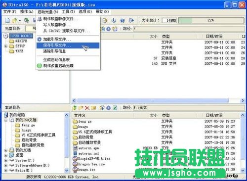Expand the SETUP folder in the disc tree

[6, 46]
